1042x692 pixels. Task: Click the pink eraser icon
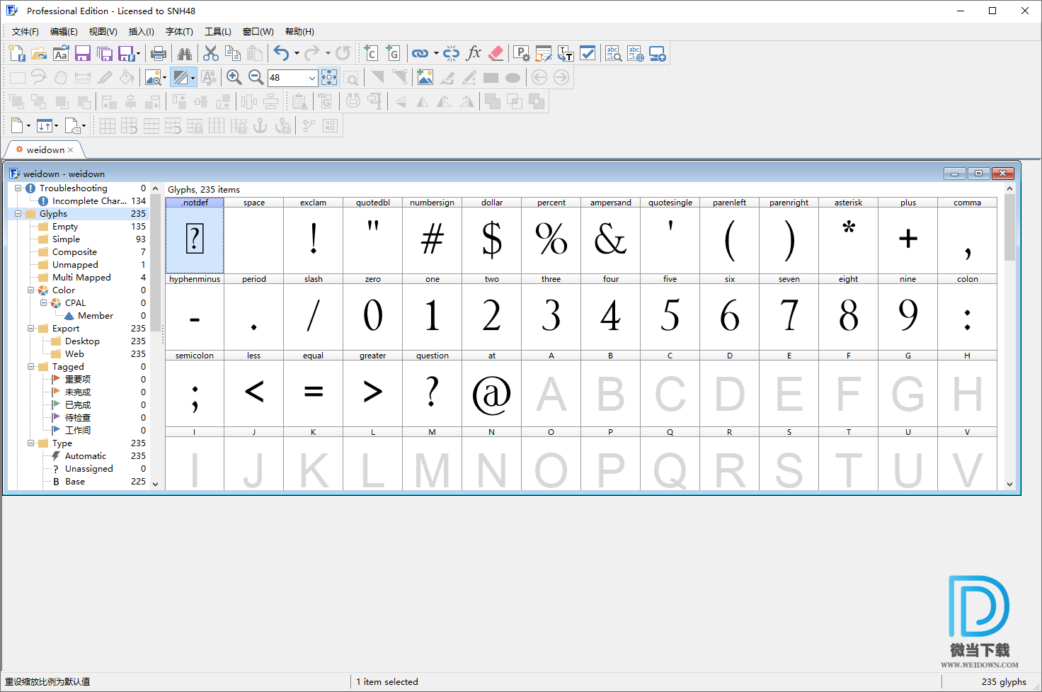496,53
